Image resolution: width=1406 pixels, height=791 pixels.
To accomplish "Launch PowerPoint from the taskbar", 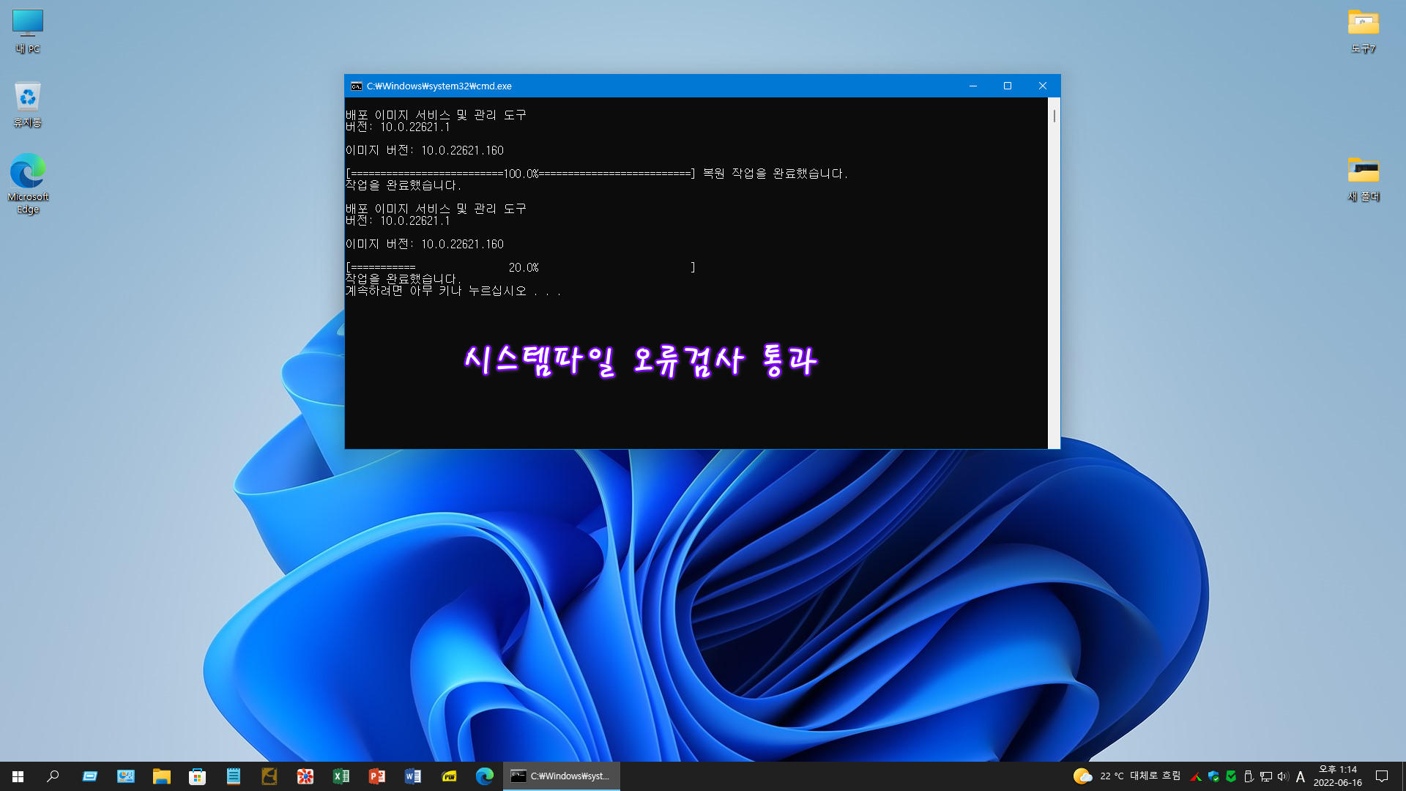I will tap(377, 776).
